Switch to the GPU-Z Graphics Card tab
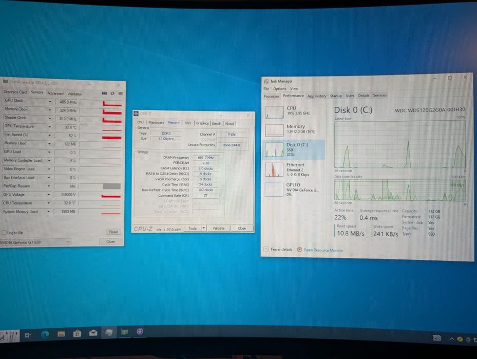This screenshot has height=359, width=477. coord(15,92)
